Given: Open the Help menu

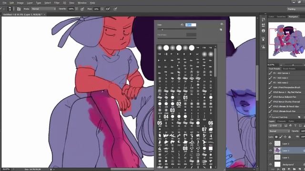Looking at the screenshot, I should click(x=92, y=3).
